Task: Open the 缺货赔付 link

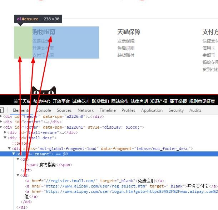Action: point(126,55)
